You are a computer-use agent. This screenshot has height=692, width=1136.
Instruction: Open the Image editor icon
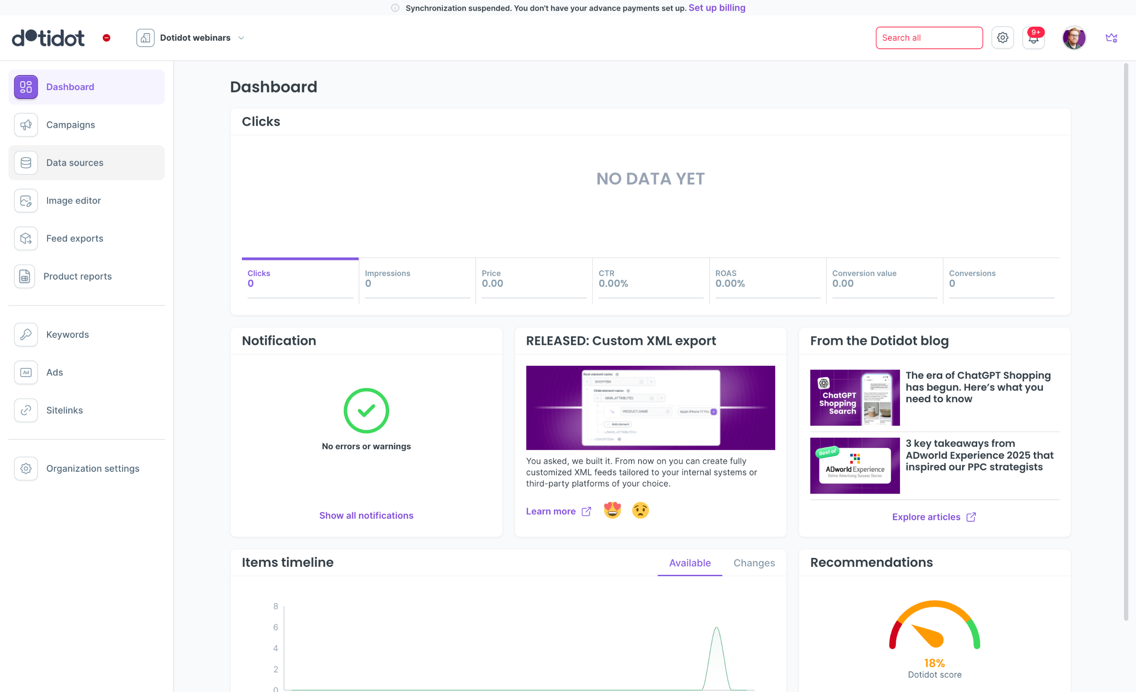tap(26, 201)
